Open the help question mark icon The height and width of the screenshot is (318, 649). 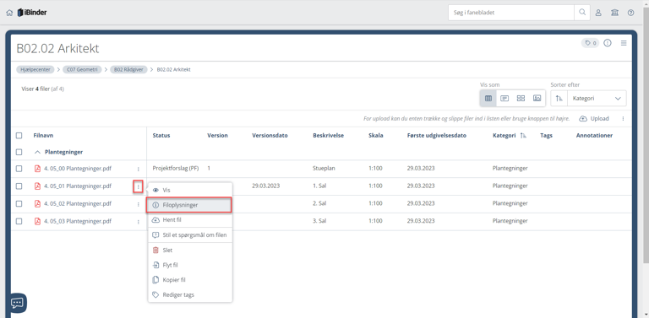[x=630, y=13]
